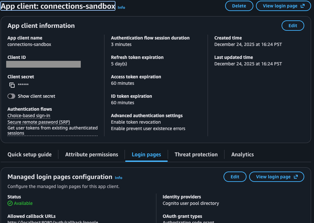Click the Choice-based sign-in flow term
314x223 pixels.
(x=29, y=116)
